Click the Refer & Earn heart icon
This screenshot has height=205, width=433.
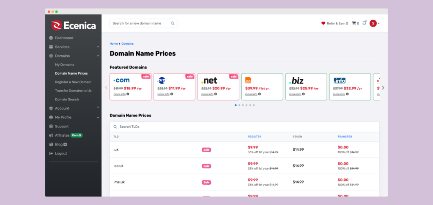[x=323, y=24]
